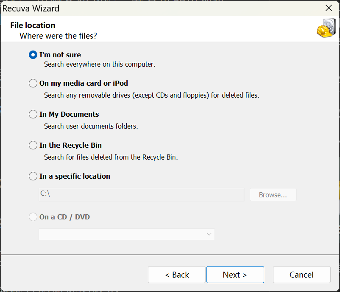
Task: Expand the CD / DVD drive dropdown
Action: (127, 234)
